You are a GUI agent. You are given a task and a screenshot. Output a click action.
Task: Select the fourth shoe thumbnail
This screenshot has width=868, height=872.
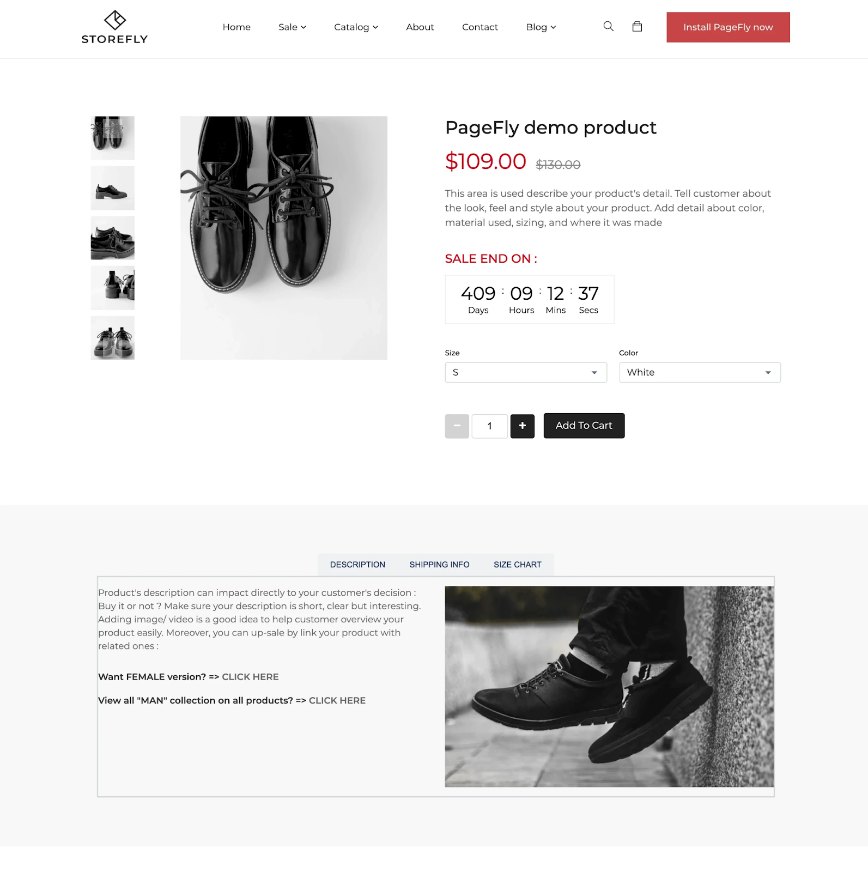click(113, 288)
